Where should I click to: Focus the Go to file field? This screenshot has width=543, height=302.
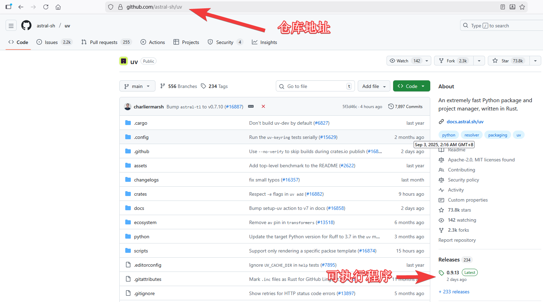(x=315, y=86)
